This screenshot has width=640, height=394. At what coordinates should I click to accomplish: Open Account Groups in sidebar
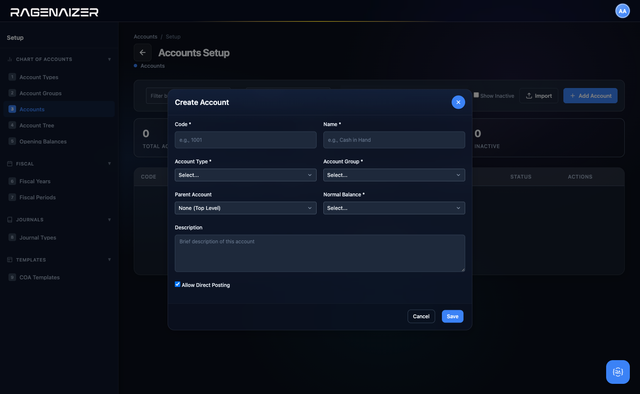tap(59, 93)
